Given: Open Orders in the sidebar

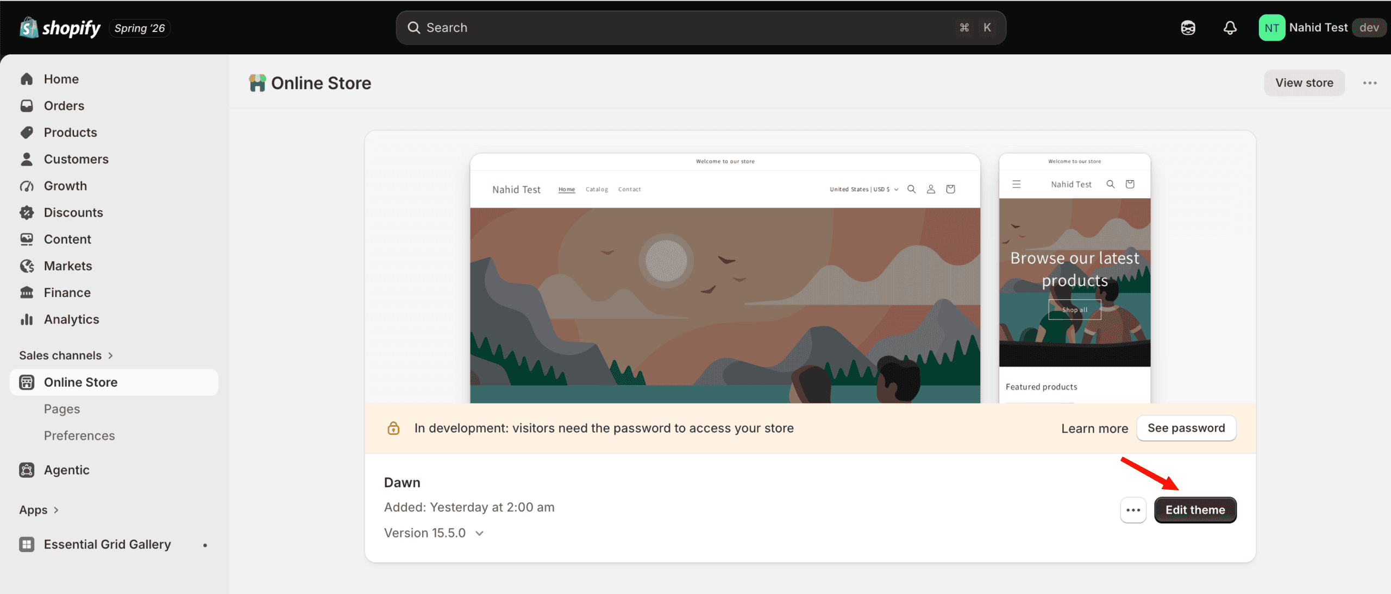Looking at the screenshot, I should (114, 106).
